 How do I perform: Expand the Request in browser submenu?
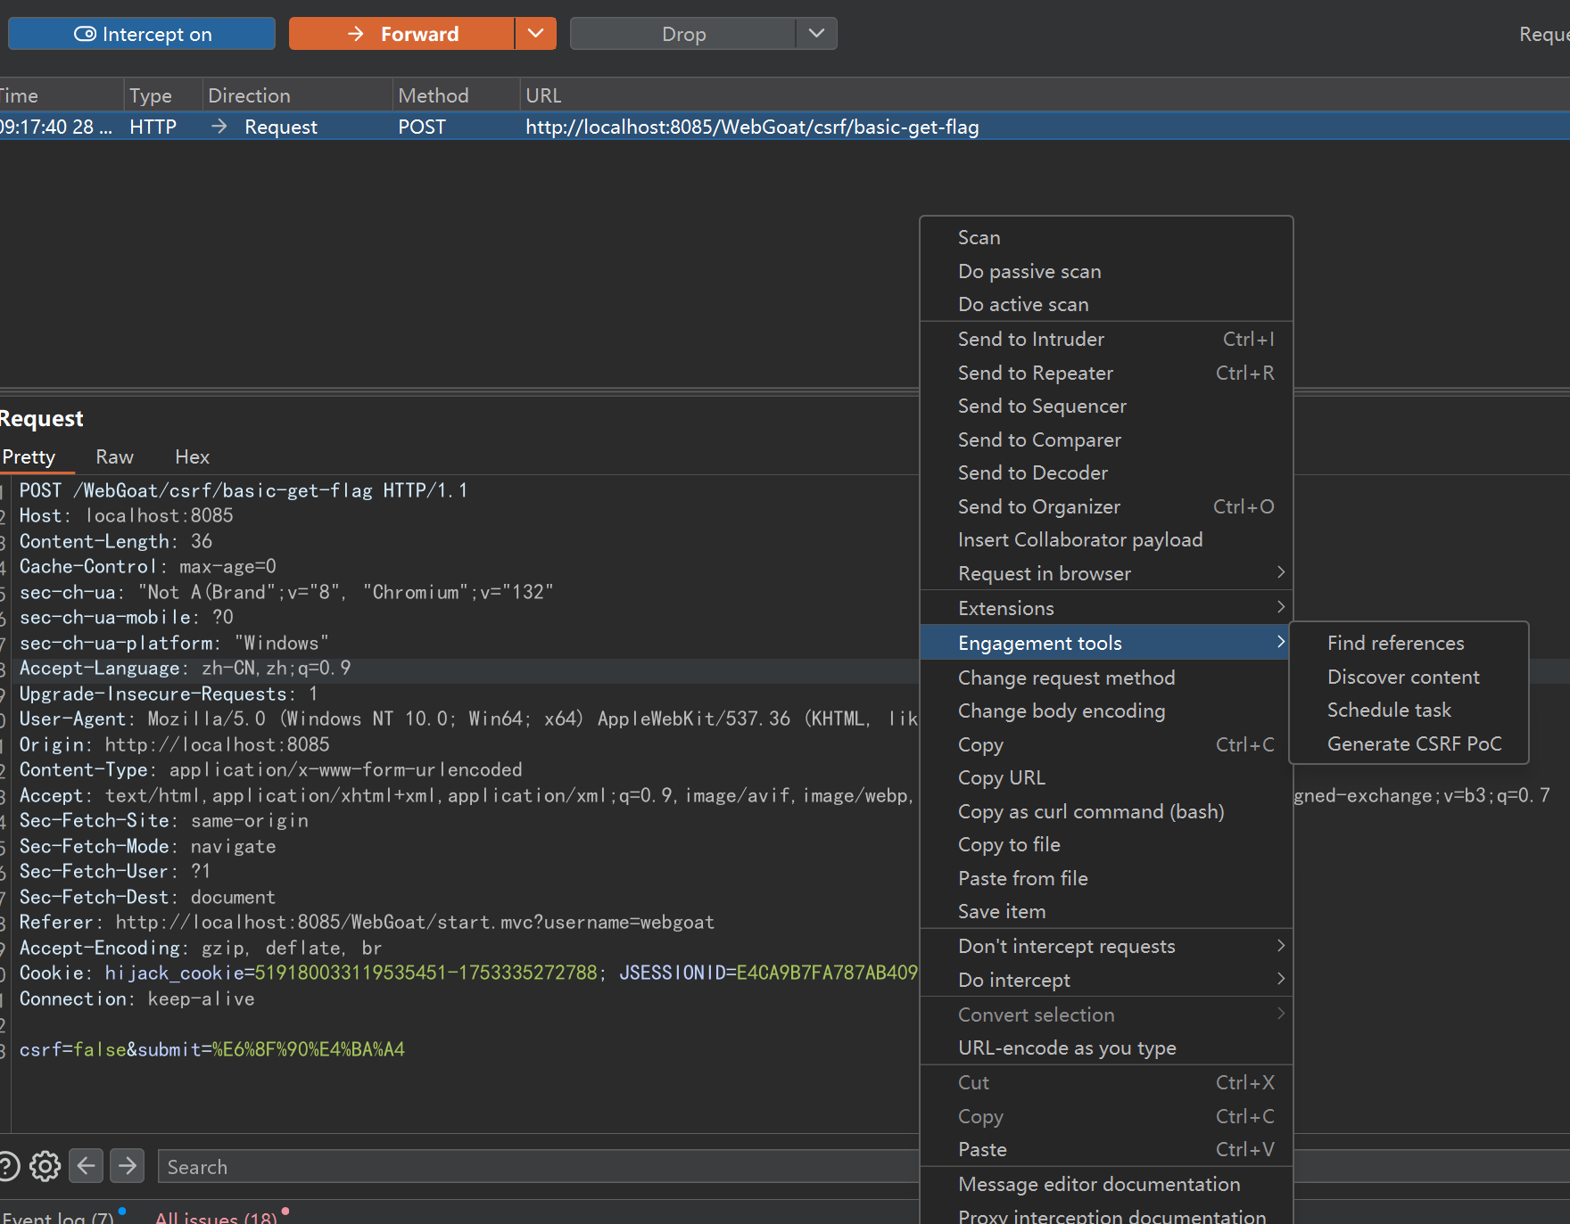click(x=1106, y=573)
